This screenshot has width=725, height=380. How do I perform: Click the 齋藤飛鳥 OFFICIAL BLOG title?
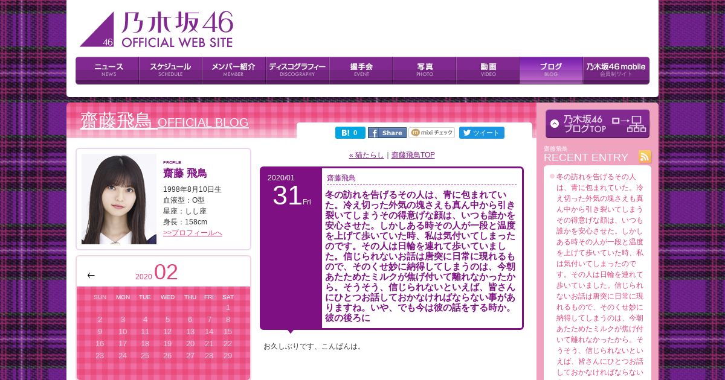(164, 121)
